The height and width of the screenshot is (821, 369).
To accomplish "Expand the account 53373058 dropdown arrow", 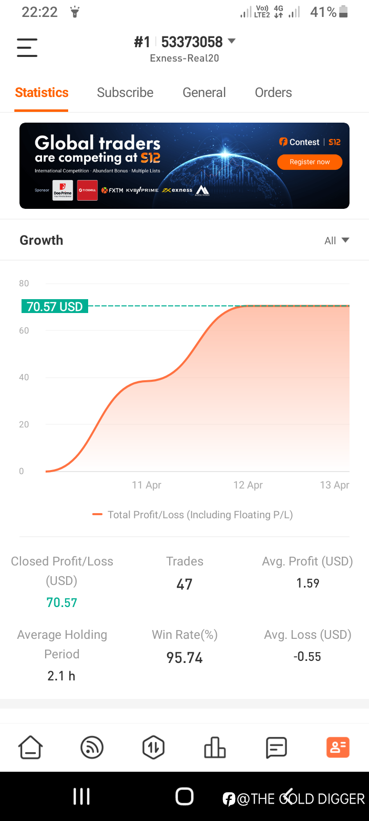I will (x=232, y=41).
